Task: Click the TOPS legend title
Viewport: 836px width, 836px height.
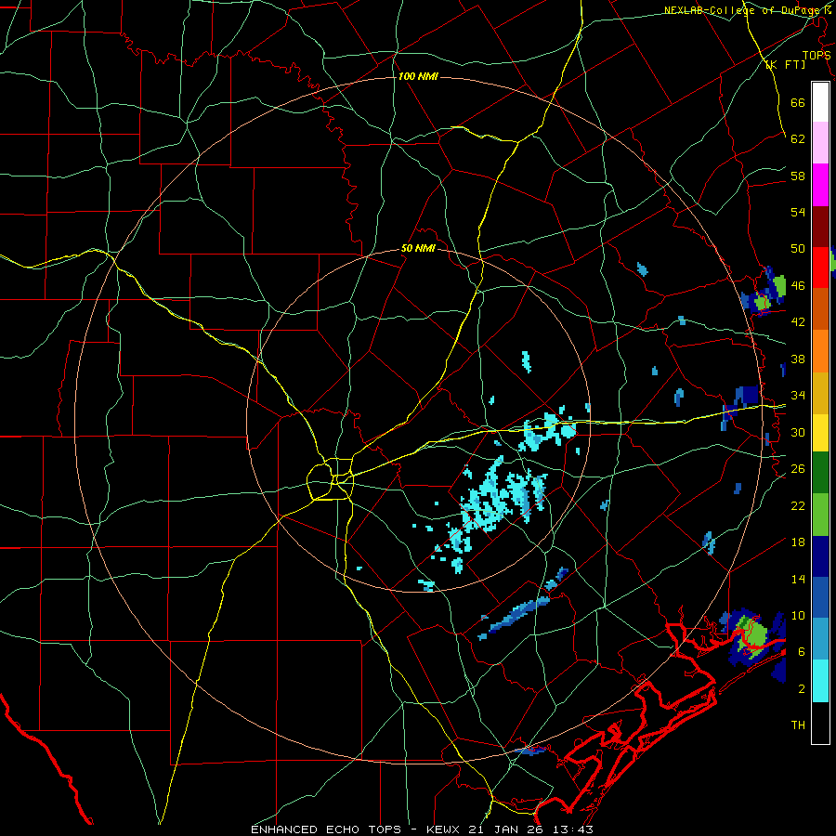Action: [816, 56]
